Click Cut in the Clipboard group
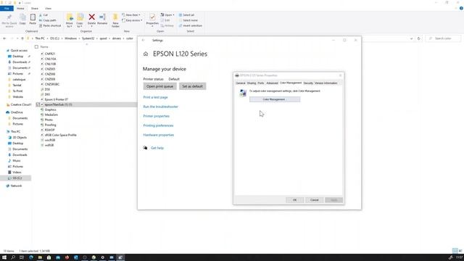The height and width of the screenshot is (261, 464). 43,14
